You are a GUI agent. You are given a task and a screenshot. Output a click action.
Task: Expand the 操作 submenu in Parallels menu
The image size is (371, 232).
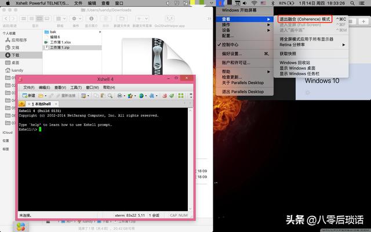click(x=245, y=24)
